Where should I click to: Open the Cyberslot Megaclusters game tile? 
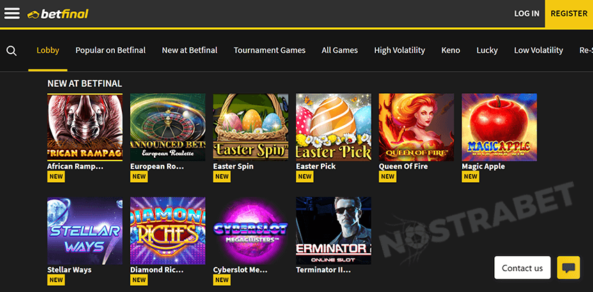pos(251,230)
